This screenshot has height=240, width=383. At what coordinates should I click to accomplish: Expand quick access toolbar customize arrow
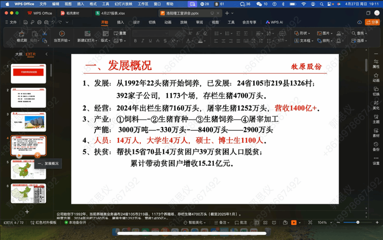tap(67, 22)
